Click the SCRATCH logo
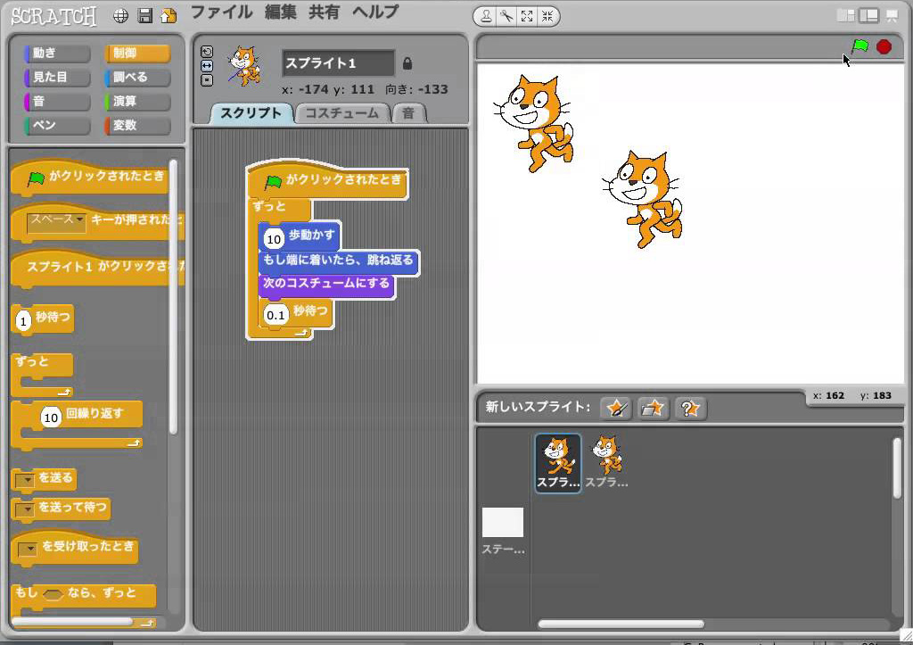913x645 pixels. (53, 16)
